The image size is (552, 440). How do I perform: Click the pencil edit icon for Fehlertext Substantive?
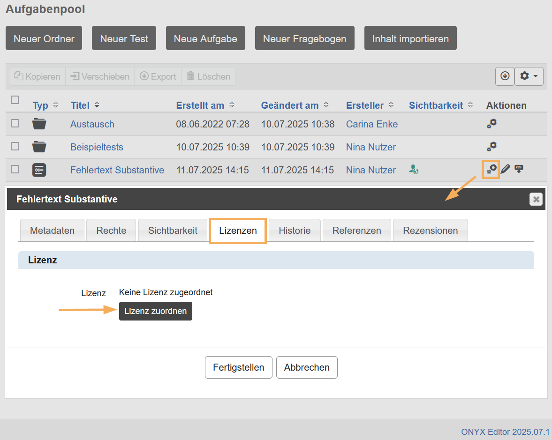pyautogui.click(x=505, y=170)
